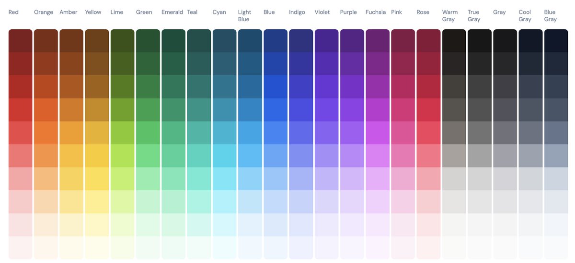Viewport: 575px width, 263px height.
Task: Choose the lightest Purple swatch
Action: [x=352, y=248]
